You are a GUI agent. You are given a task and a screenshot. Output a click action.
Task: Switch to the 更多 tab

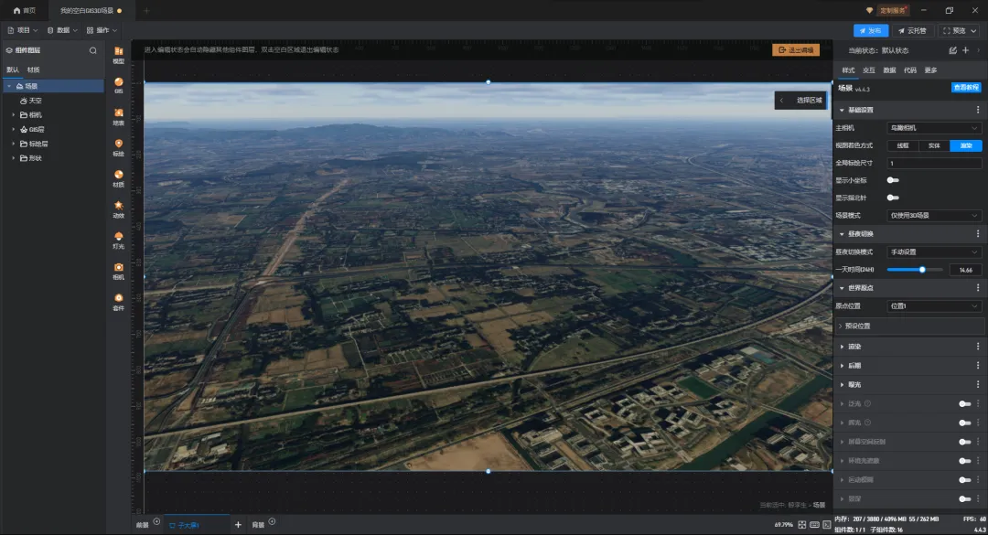click(x=930, y=70)
